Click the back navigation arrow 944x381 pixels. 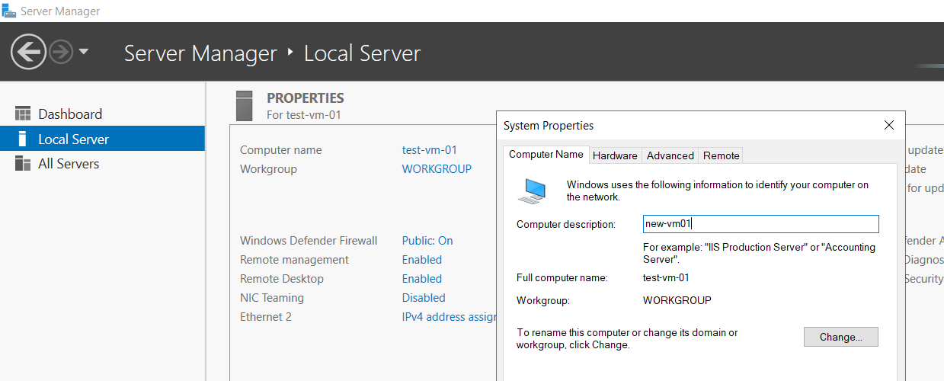pos(29,53)
